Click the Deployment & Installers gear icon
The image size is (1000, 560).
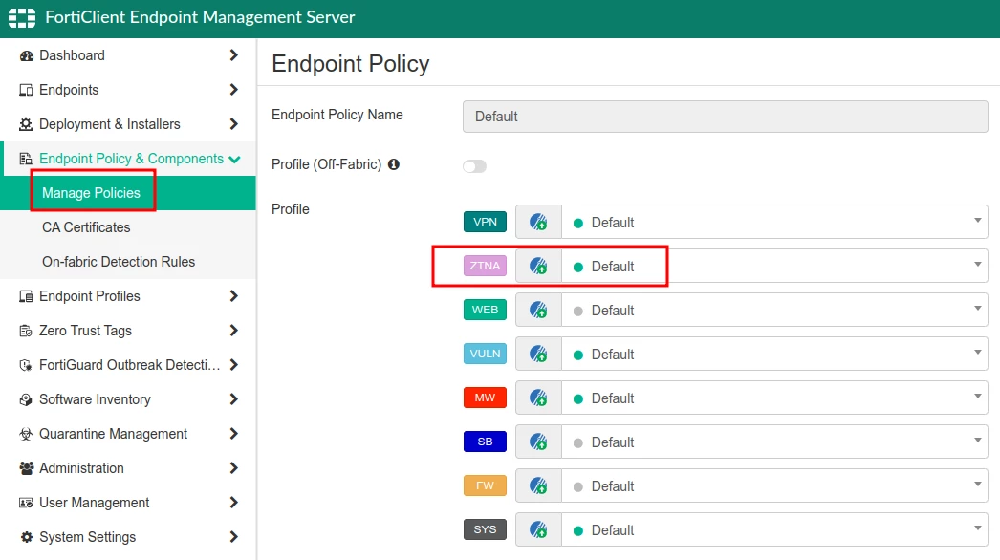point(26,124)
